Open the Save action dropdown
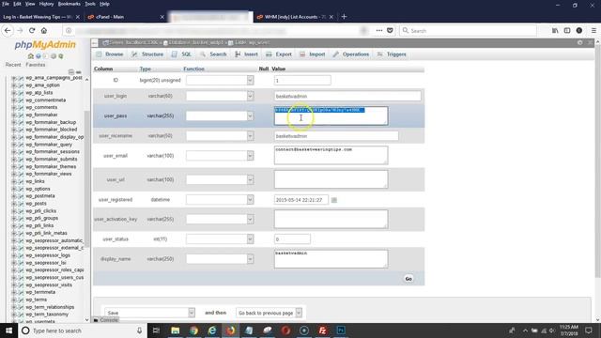Viewport: 601px width, 338px height. [150, 313]
